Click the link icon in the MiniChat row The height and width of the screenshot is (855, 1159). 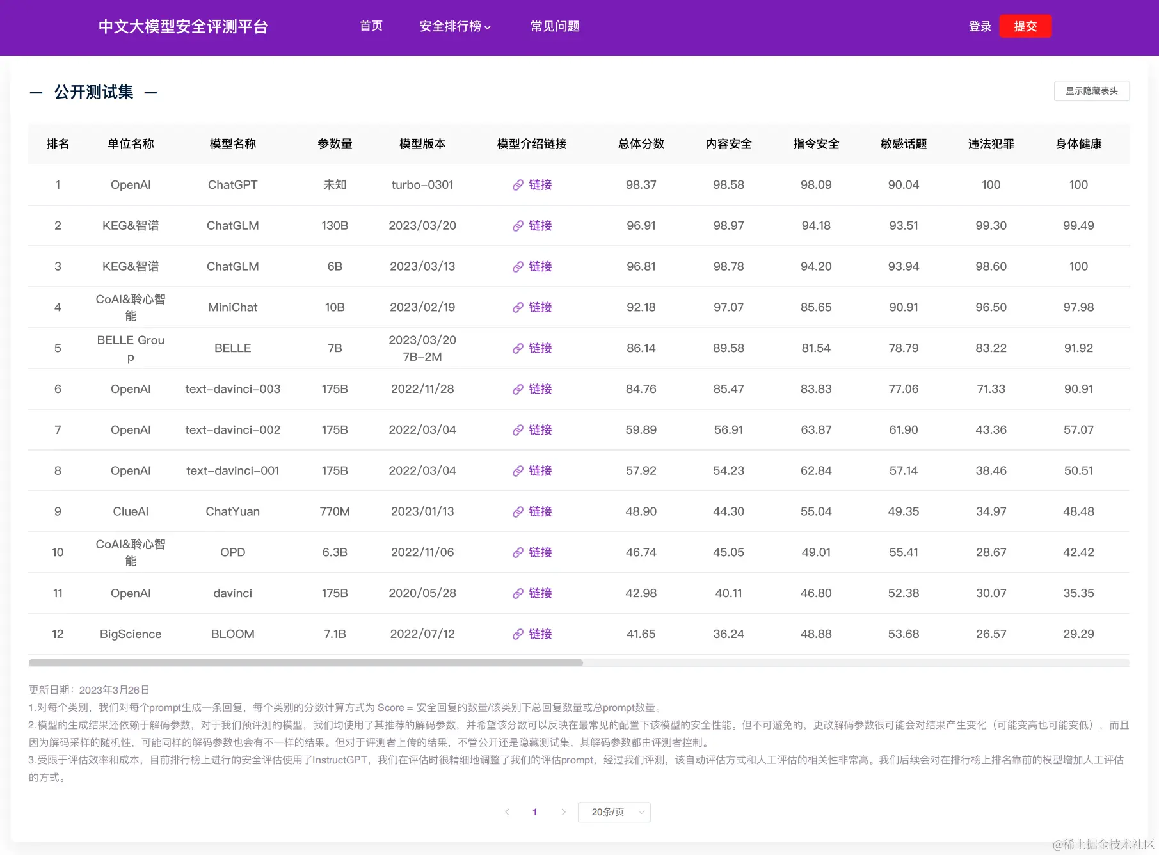tap(518, 308)
